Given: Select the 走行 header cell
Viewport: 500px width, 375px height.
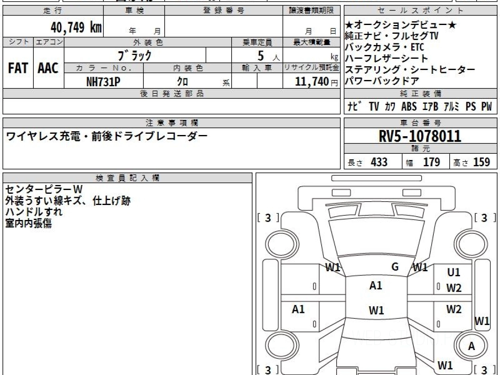Looking at the screenshot, I should pos(53,11).
